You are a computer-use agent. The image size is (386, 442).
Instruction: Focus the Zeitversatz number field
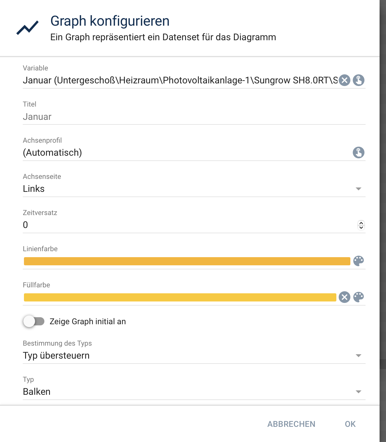pos(189,225)
